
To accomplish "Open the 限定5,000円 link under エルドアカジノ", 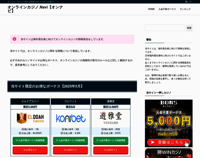I will [x=30, y=107].
